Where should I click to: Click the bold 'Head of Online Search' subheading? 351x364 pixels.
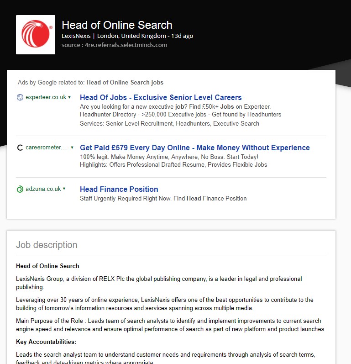click(47, 266)
